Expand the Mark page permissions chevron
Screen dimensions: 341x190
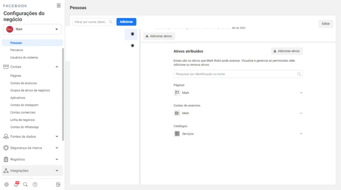[x=301, y=93]
